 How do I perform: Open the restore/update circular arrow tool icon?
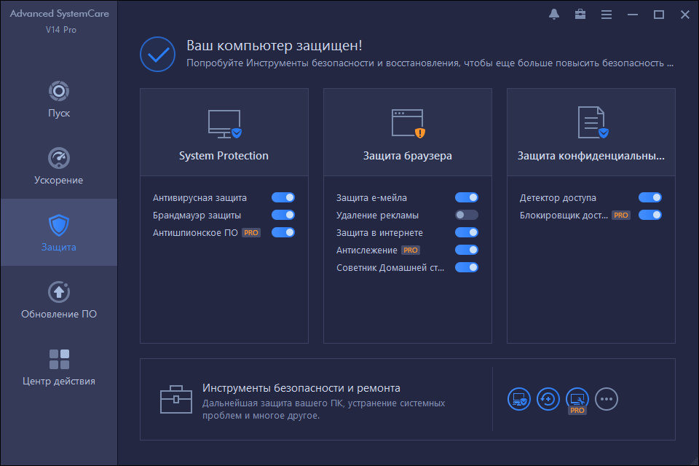pyautogui.click(x=548, y=399)
